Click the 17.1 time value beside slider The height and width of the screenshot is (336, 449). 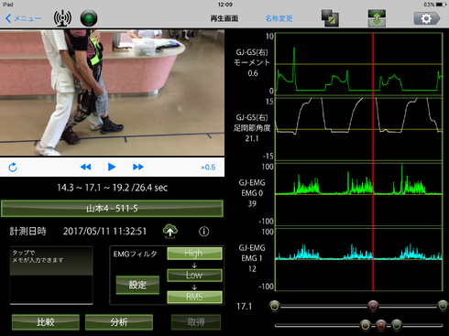point(245,306)
